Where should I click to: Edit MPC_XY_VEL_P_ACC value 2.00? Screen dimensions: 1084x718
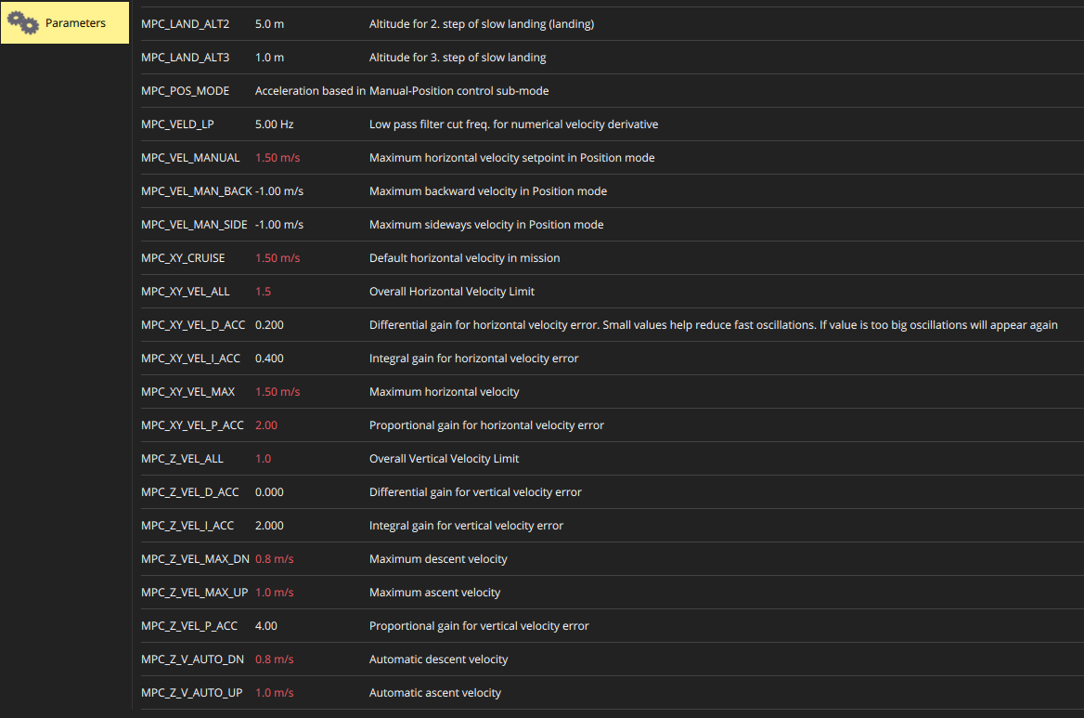click(266, 425)
